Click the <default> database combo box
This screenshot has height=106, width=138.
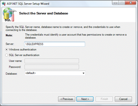tap(55, 73)
